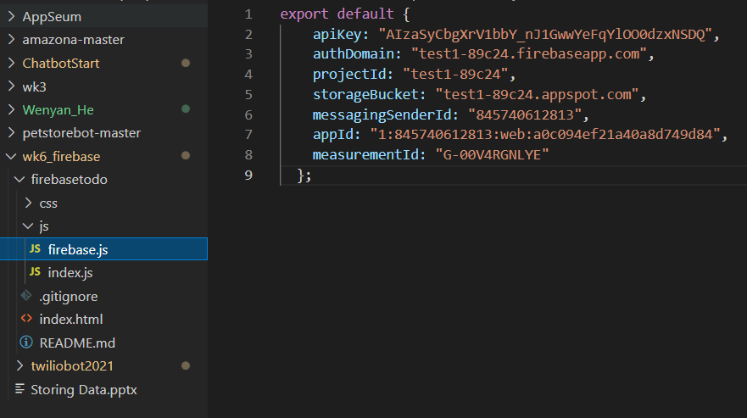Click the info icon beside README.md
Image resolution: width=747 pixels, height=418 pixels.
(25, 343)
